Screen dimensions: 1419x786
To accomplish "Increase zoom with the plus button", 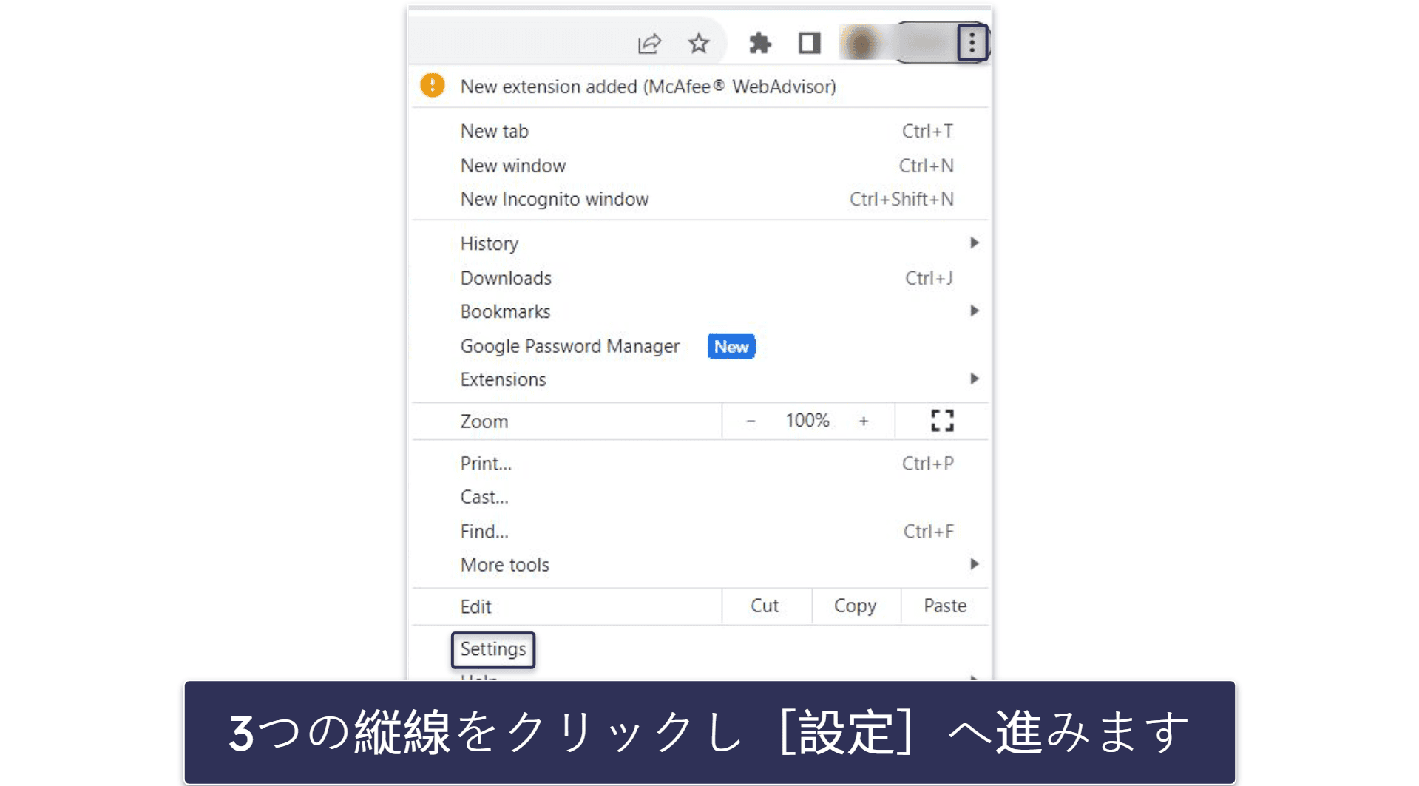I will coord(863,421).
